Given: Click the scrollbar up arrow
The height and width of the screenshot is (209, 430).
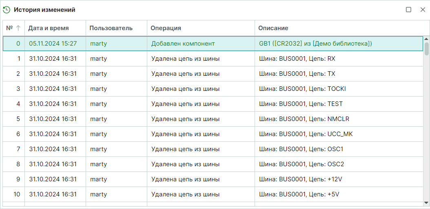Looking at the screenshot, I should point(426,39).
